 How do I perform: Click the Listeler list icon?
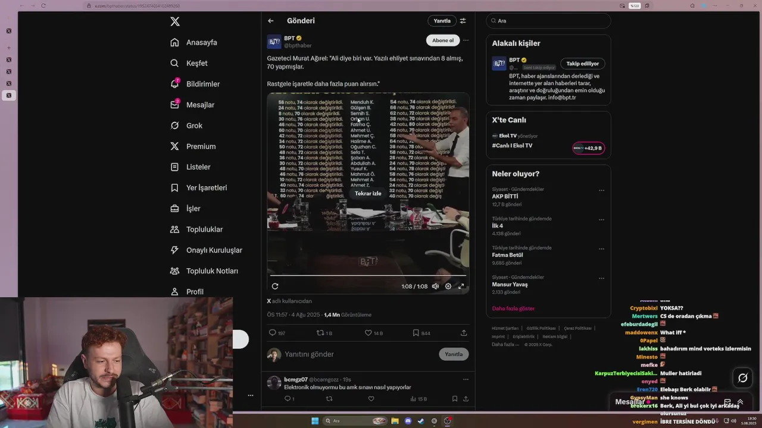tap(174, 167)
